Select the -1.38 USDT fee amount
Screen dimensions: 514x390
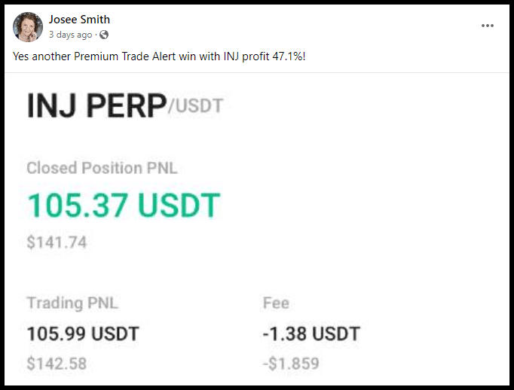coord(311,334)
